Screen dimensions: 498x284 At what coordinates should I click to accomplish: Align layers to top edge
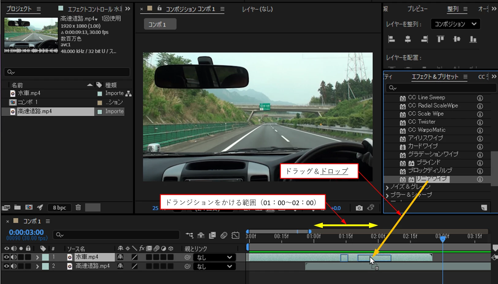[440, 39]
